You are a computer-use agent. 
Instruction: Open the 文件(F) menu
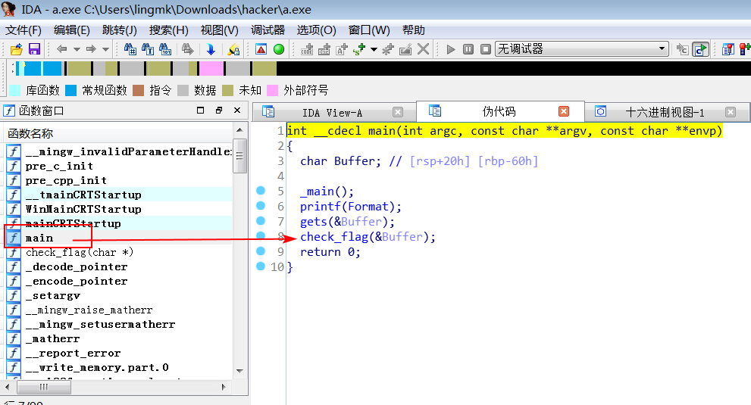[x=23, y=30]
